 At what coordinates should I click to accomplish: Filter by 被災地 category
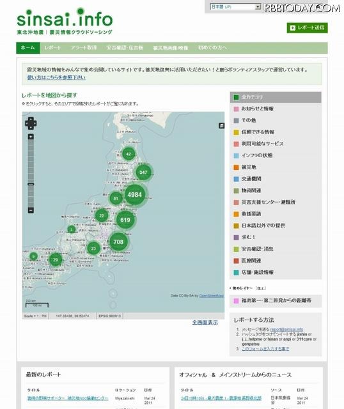coord(276,167)
